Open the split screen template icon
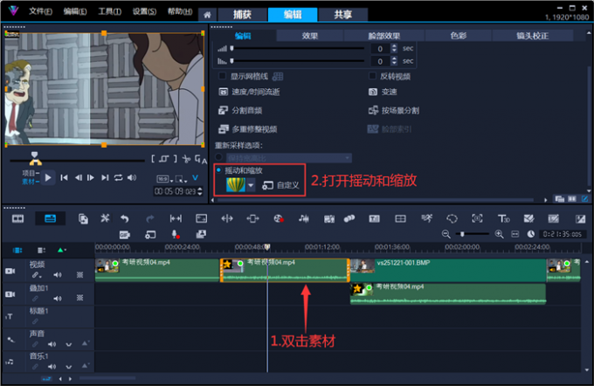The image size is (594, 386). [x=400, y=218]
